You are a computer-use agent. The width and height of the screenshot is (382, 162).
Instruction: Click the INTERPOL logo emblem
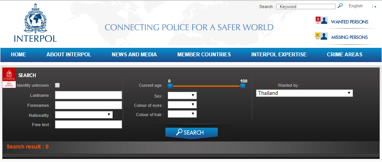point(35,18)
